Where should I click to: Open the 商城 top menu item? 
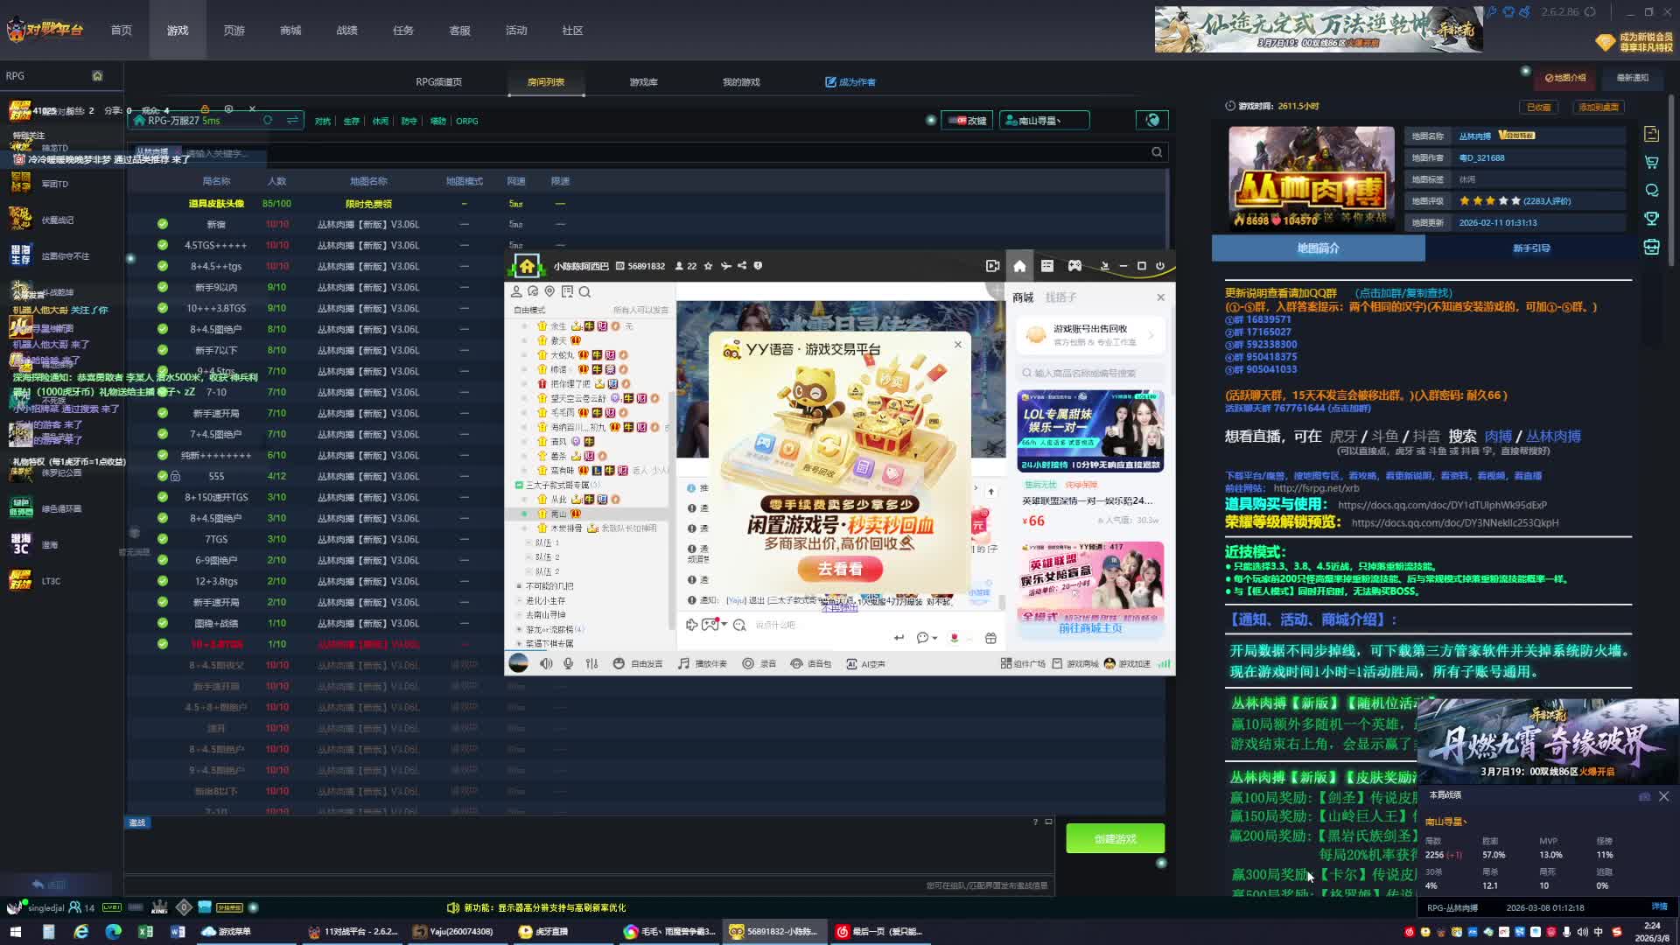(x=290, y=31)
